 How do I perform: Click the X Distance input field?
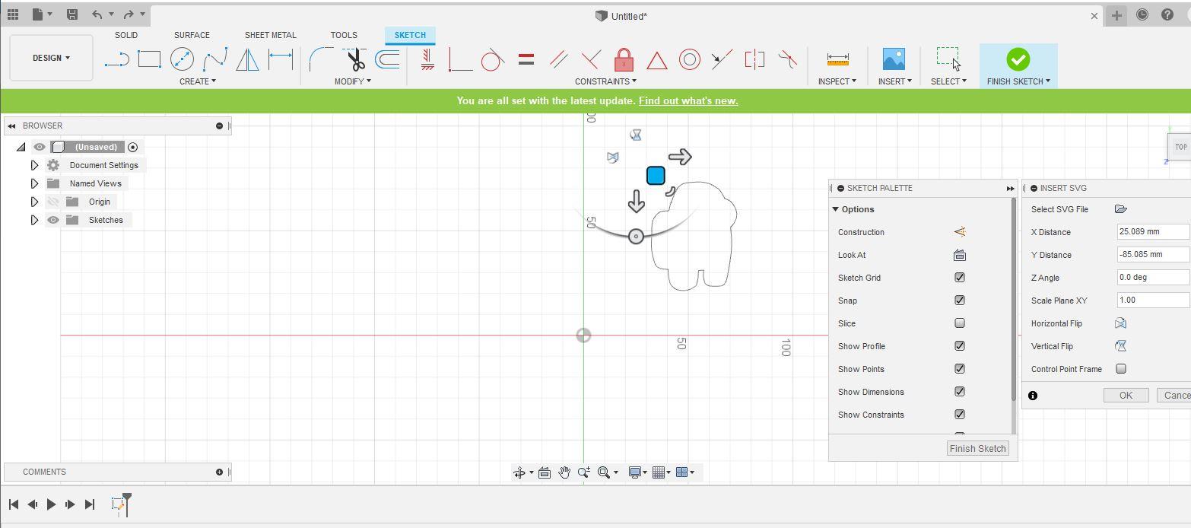pos(1152,231)
